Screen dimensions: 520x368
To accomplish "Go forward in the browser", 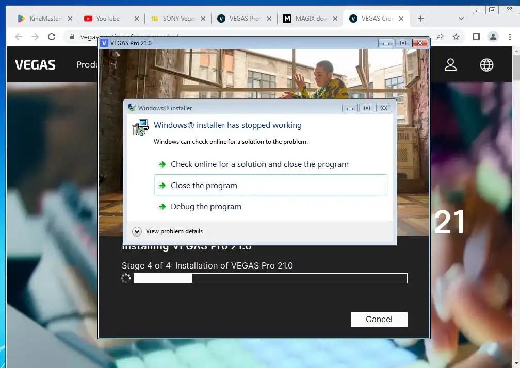I will click(x=35, y=37).
